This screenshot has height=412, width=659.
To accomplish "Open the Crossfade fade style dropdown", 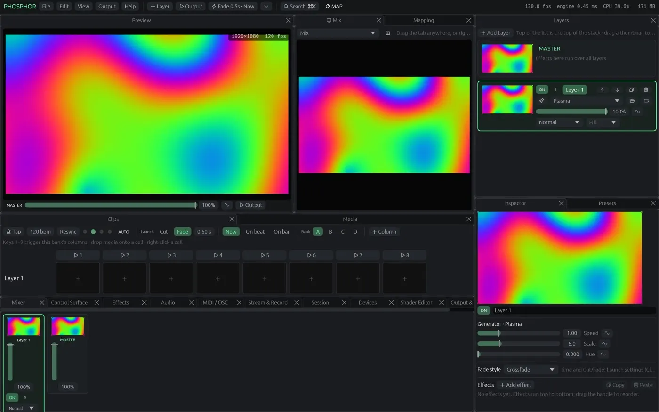I will point(530,370).
